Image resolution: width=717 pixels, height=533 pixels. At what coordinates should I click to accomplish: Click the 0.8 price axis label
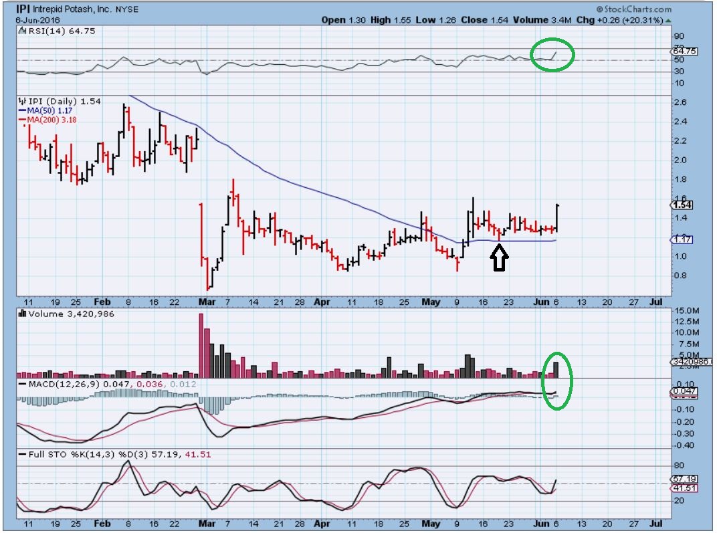pyautogui.click(x=680, y=275)
